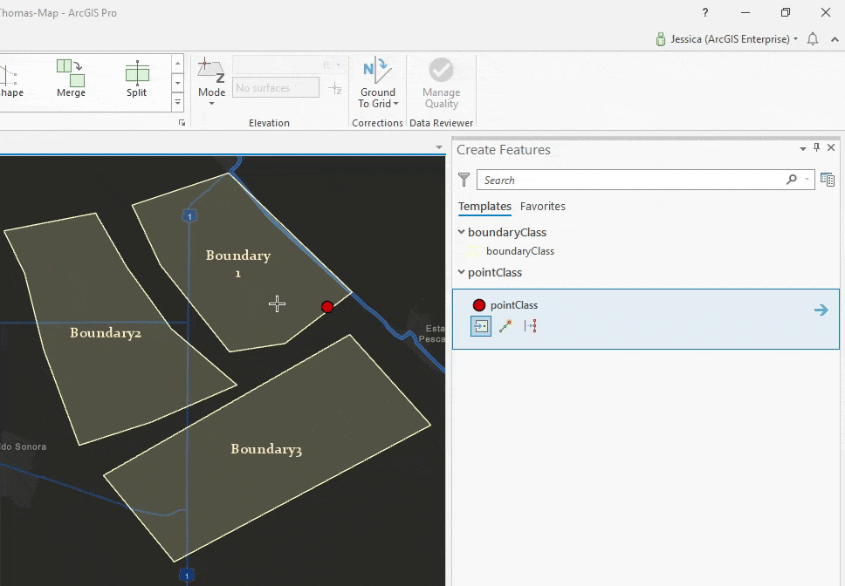Select the Points Along A Line tool
845x586 pixels.
click(x=530, y=326)
